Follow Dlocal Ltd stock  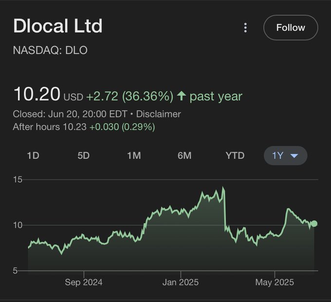pyautogui.click(x=291, y=28)
